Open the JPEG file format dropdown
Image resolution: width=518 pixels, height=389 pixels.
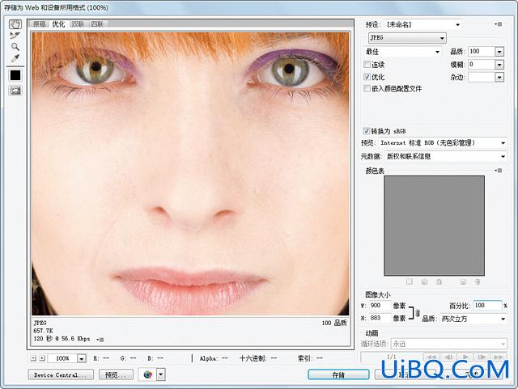point(407,38)
